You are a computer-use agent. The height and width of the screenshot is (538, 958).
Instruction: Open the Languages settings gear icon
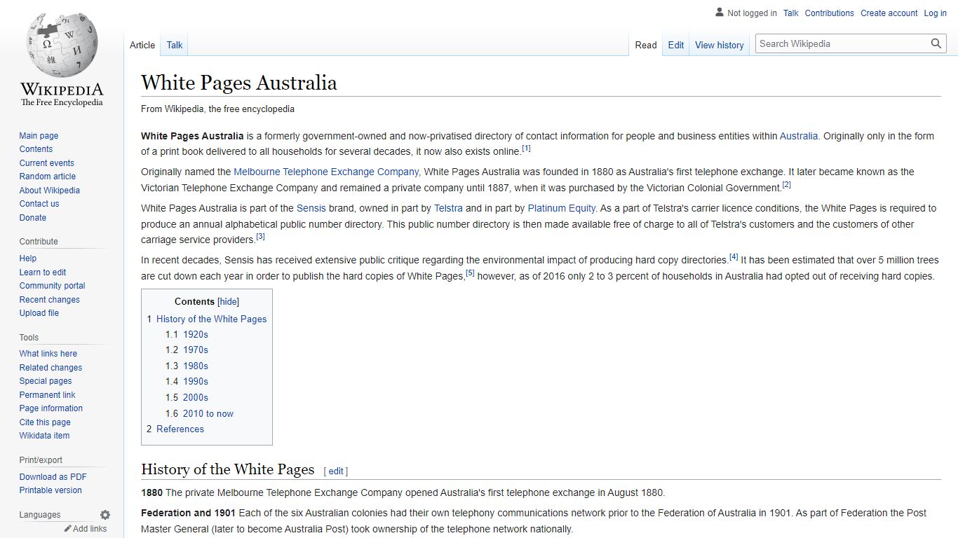pos(105,515)
